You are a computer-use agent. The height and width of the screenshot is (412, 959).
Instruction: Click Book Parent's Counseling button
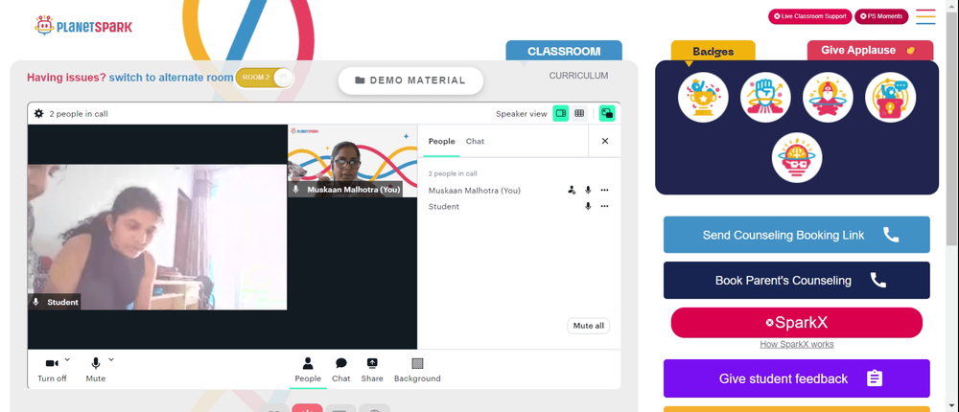pyautogui.click(x=796, y=281)
